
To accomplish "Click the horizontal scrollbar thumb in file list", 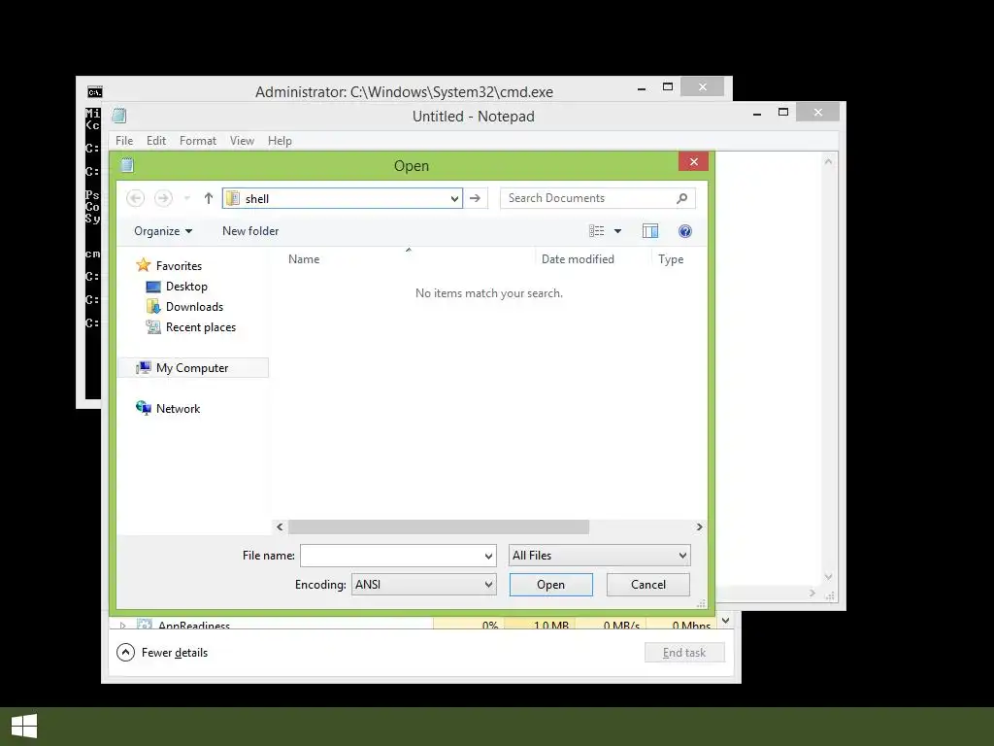I will coord(439,527).
